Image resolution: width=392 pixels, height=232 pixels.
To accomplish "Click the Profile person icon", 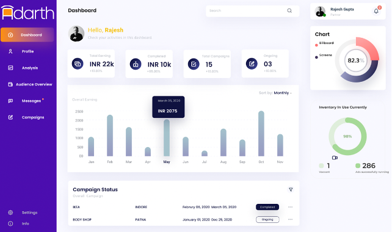I will click(10, 51).
